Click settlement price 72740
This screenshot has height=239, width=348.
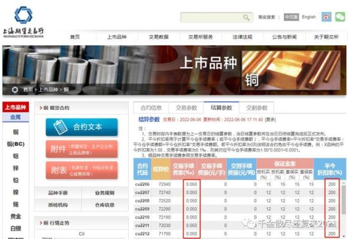tap(165, 192)
